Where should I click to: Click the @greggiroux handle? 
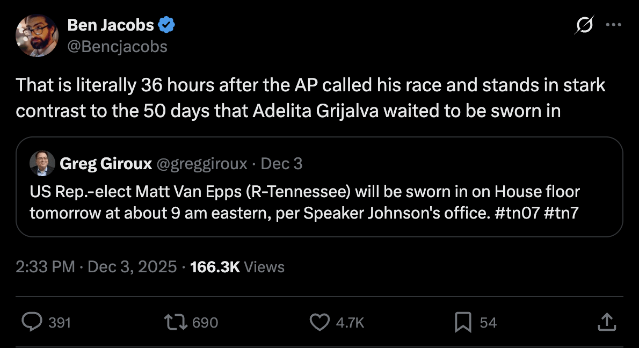pyautogui.click(x=201, y=164)
